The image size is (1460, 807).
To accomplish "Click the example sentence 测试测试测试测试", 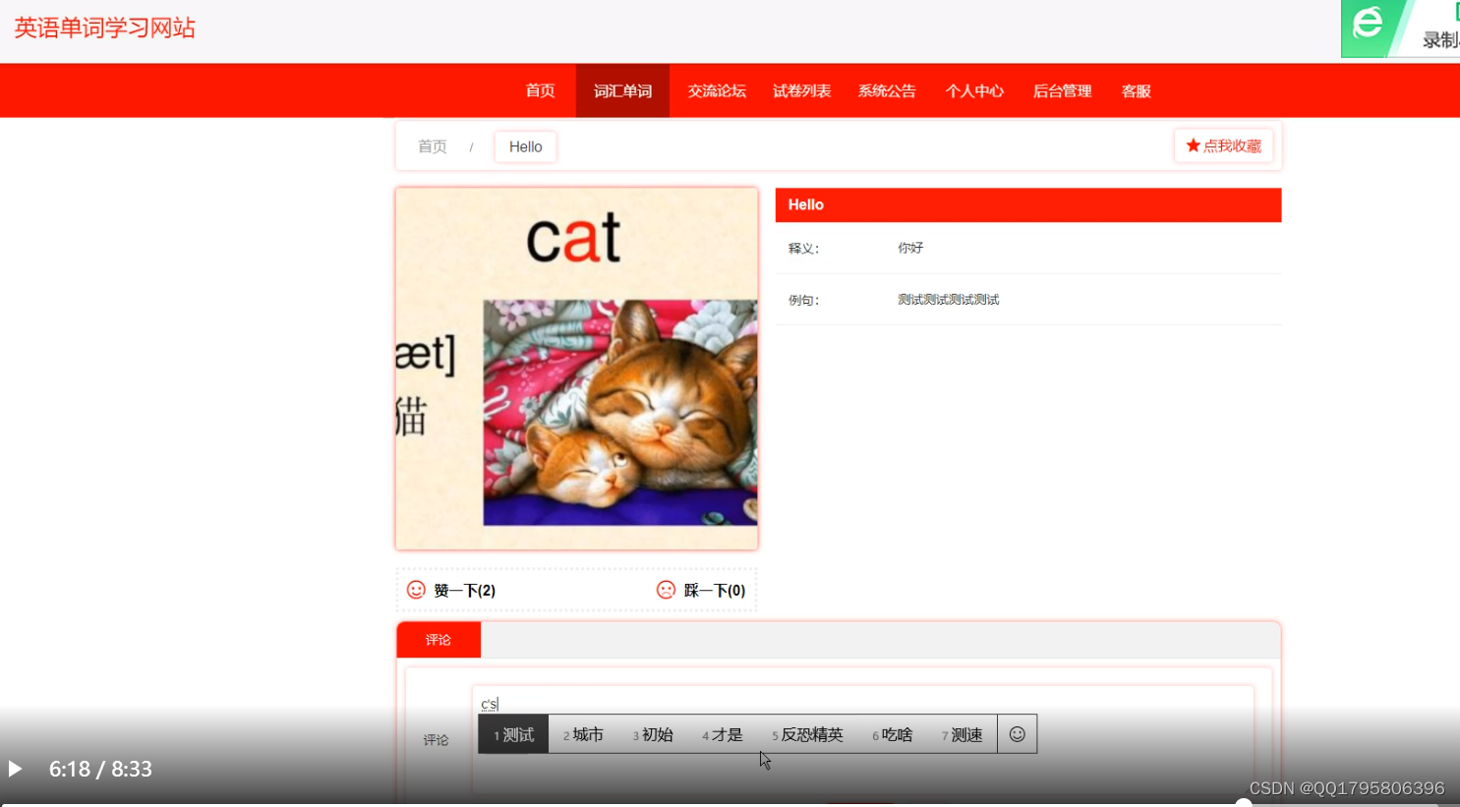I will pyautogui.click(x=948, y=300).
